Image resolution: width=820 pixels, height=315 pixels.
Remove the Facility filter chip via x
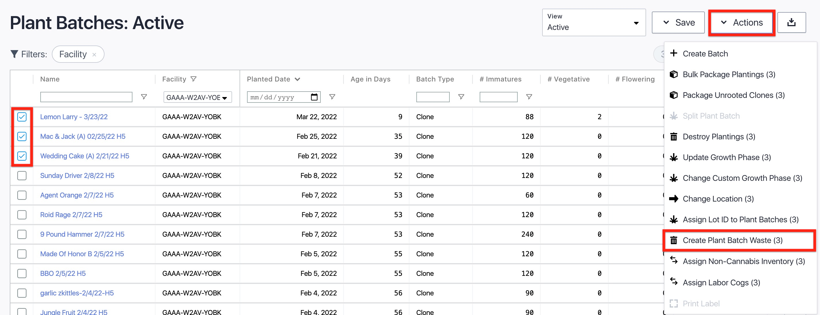[94, 54]
